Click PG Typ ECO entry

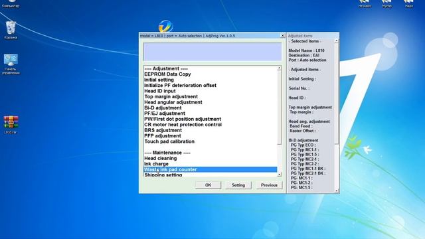[303, 145]
